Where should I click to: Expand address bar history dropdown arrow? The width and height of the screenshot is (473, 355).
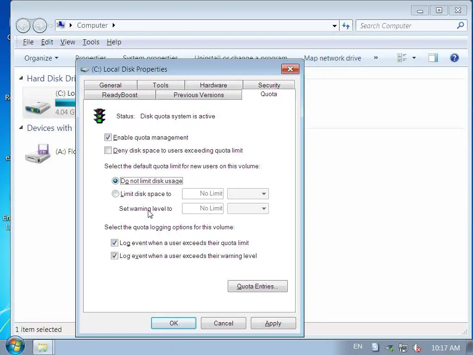coord(334,26)
